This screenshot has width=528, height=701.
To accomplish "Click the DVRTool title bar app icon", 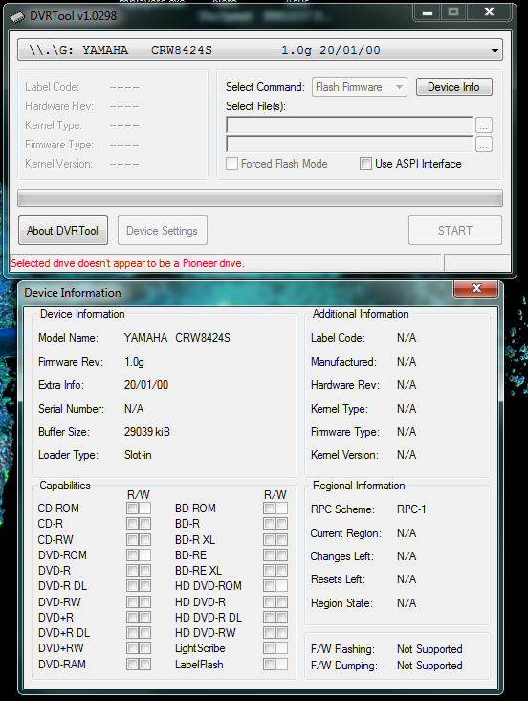I will [17, 17].
